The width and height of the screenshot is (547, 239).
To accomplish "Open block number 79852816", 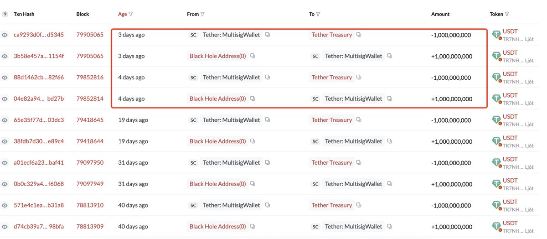I will (90, 78).
